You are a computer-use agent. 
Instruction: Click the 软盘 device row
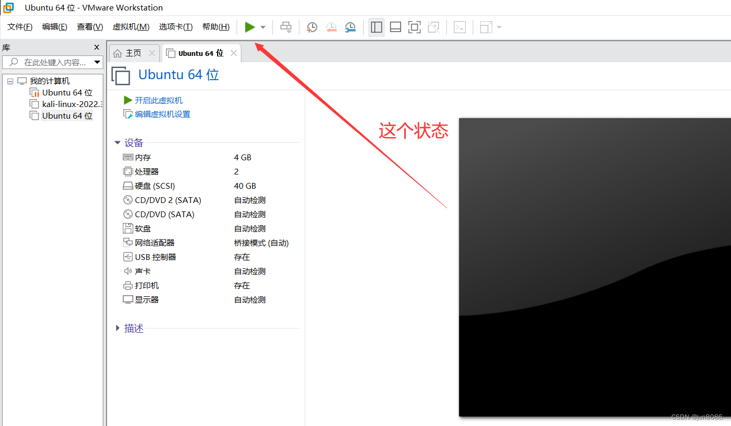pyautogui.click(x=210, y=229)
